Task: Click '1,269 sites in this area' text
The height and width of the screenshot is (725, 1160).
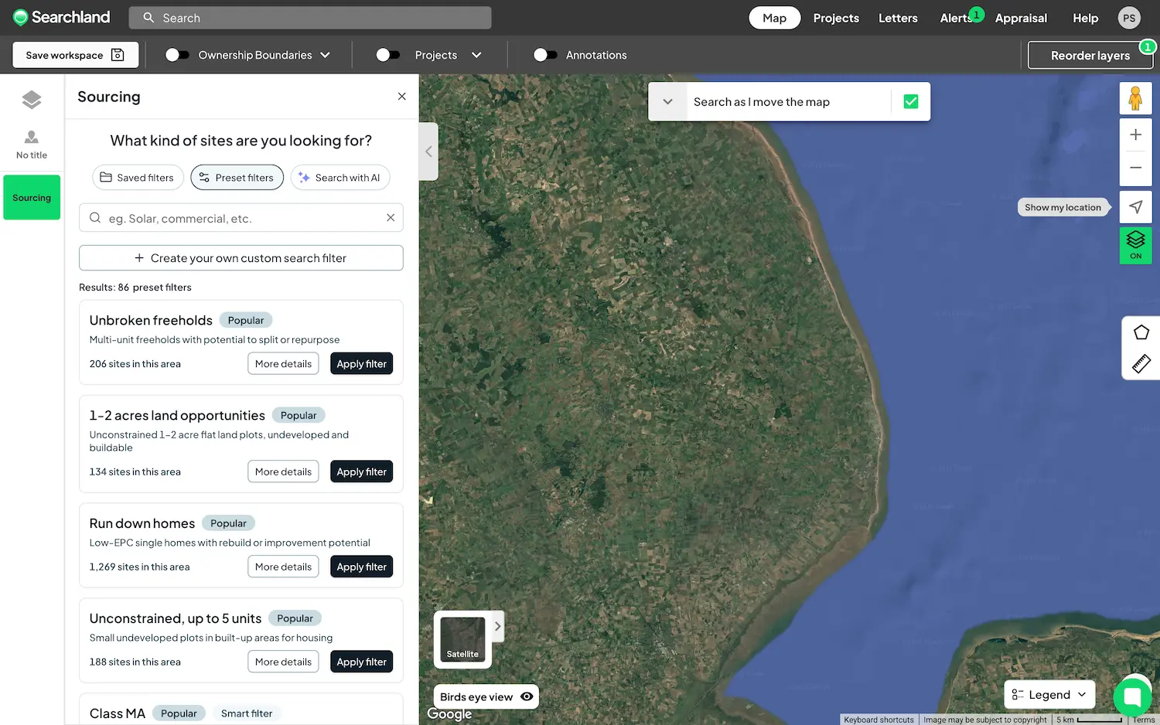Action: (x=139, y=567)
